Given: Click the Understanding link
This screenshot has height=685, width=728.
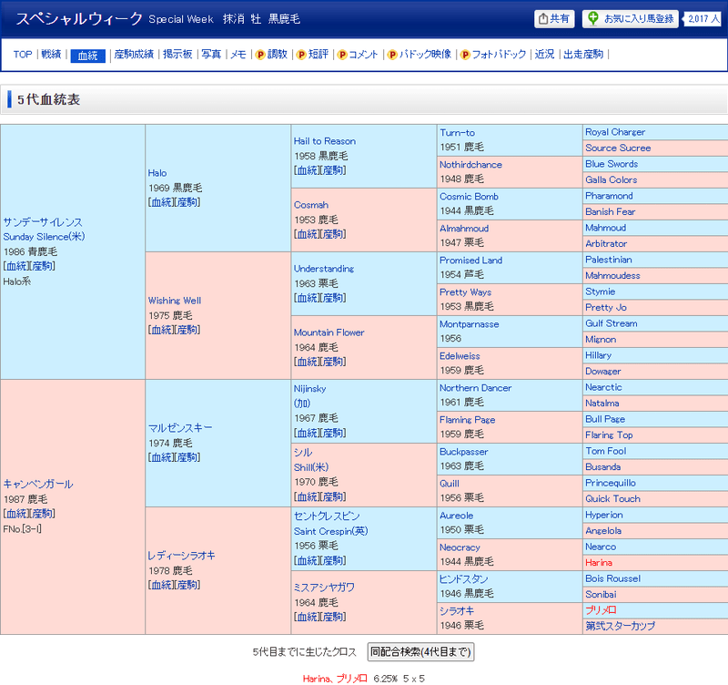Looking at the screenshot, I should [x=324, y=269].
